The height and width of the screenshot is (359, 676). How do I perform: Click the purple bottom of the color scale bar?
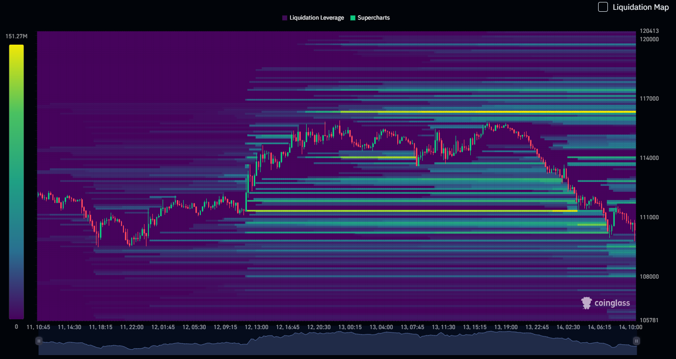click(16, 314)
